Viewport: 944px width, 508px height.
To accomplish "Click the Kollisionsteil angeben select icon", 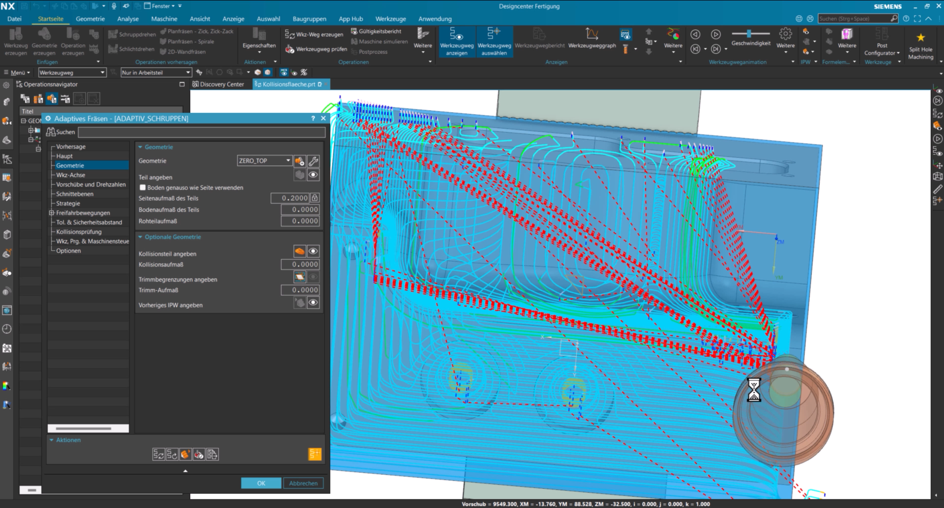I will pos(299,251).
